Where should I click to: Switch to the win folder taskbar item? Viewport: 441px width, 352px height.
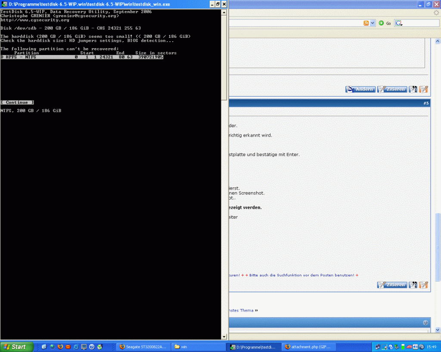coord(198,347)
